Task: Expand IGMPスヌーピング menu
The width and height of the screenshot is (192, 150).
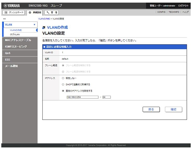Action: (16, 47)
